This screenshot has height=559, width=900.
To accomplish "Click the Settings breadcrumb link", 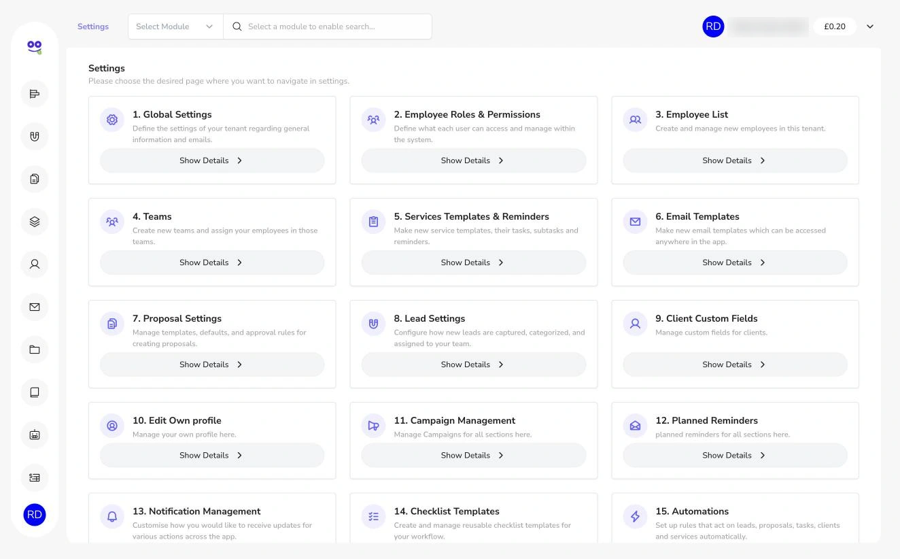I will coord(93,27).
